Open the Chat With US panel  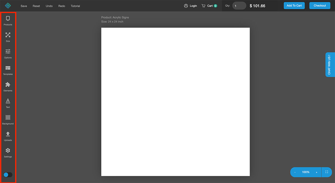329,64
